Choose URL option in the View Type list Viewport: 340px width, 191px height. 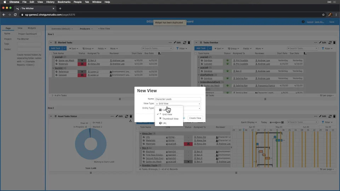(x=164, y=123)
